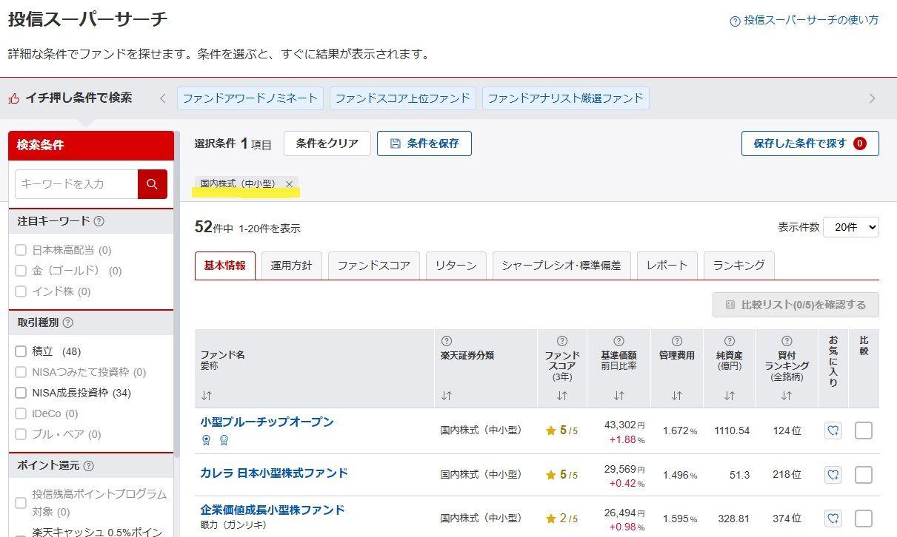Sort table by 管理費用
Viewport: 897px width, 537px height.
point(676,396)
